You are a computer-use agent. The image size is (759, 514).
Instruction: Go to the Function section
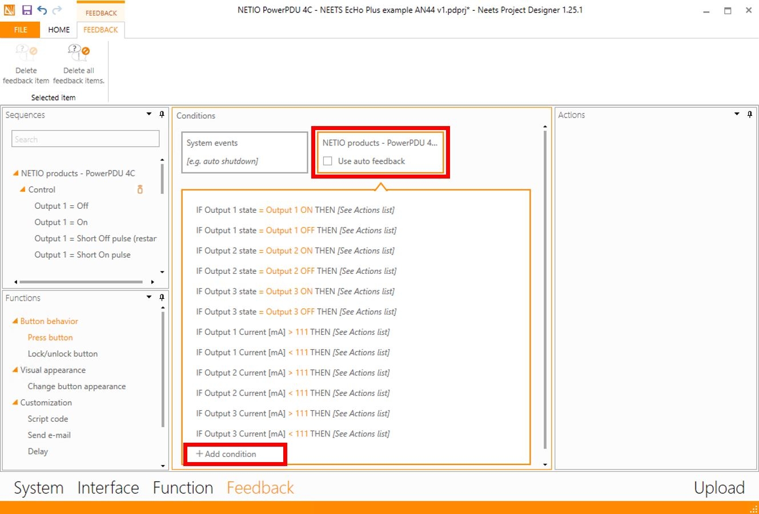coord(183,488)
